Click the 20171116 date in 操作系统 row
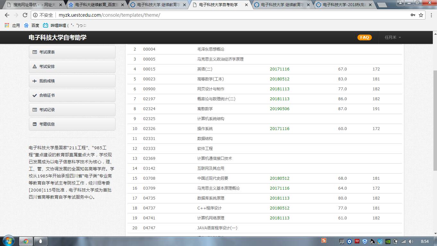The width and height of the screenshot is (437, 246). [279, 129]
